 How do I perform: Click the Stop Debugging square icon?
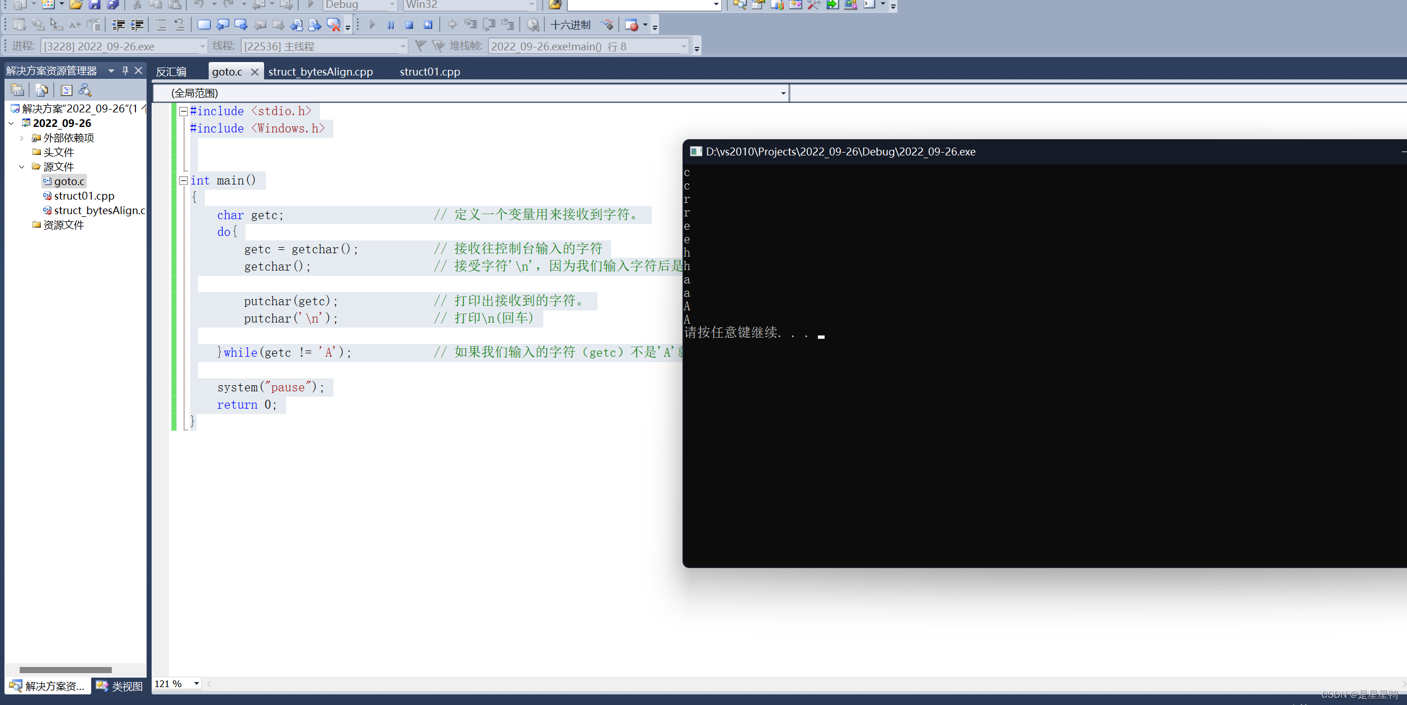pos(409,25)
